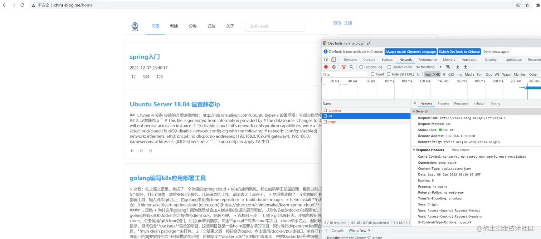The width and height of the screenshot is (541, 239).
Task: Click the 注册 register link
Action: 348,23
